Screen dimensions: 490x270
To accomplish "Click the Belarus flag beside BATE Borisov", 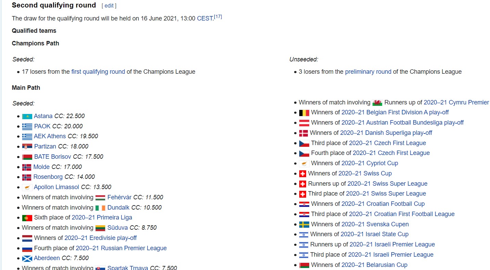I will [27, 157].
